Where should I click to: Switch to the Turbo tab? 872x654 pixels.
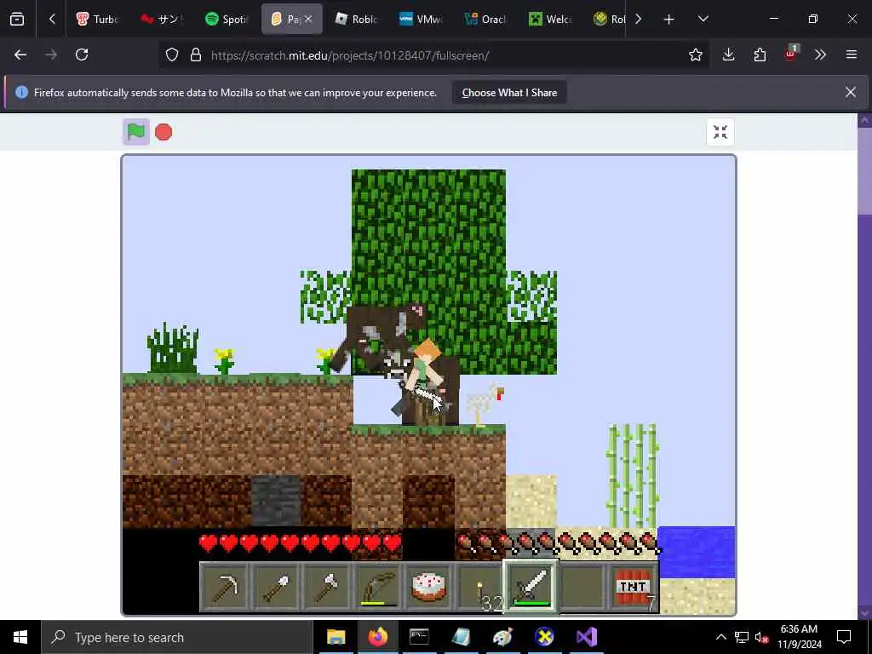point(99,19)
